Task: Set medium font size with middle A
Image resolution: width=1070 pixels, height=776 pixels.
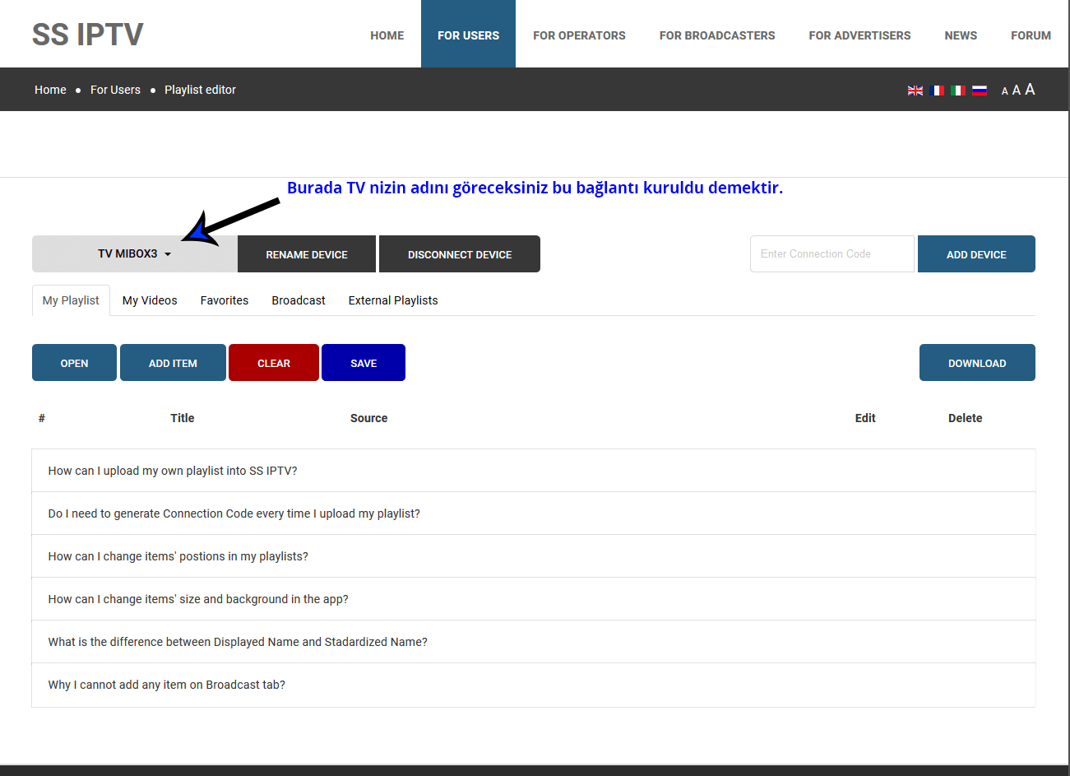Action: pos(1016,91)
